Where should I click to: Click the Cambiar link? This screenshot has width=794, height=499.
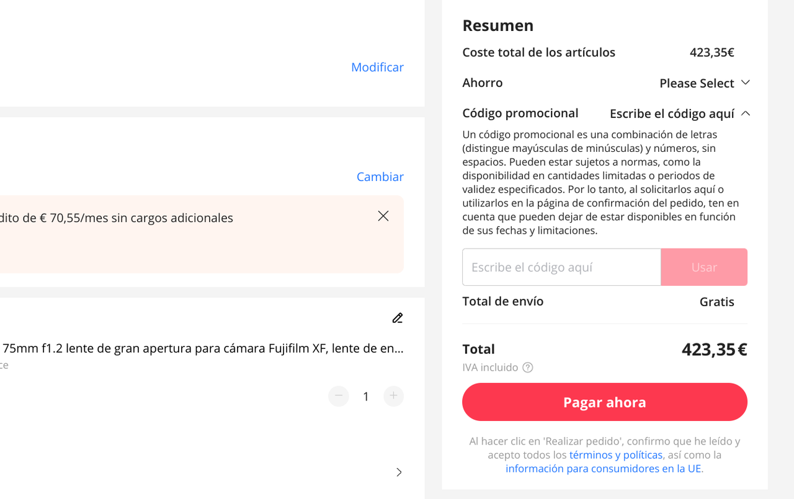pos(380,177)
